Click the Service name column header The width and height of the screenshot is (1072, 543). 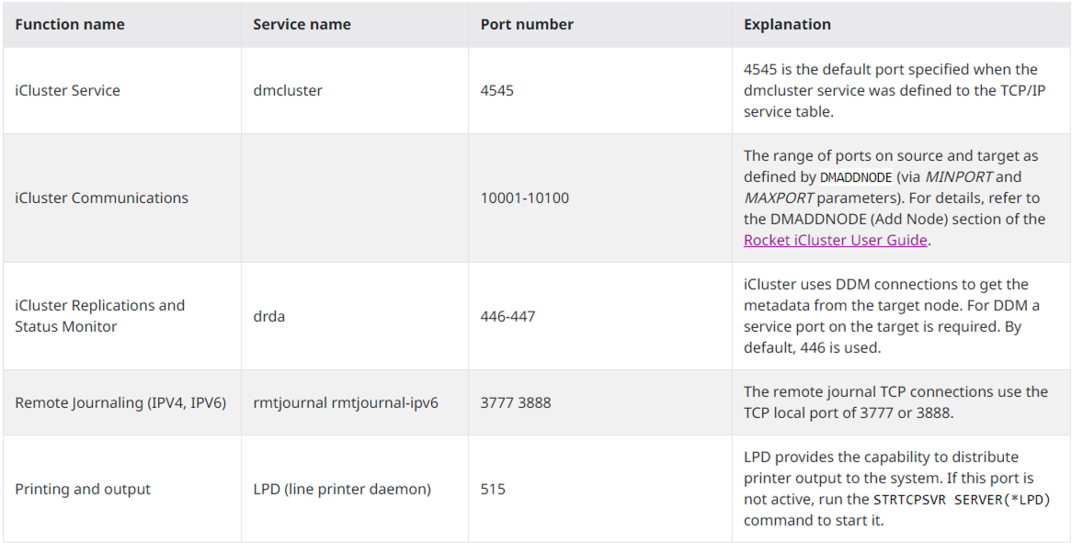[302, 25]
